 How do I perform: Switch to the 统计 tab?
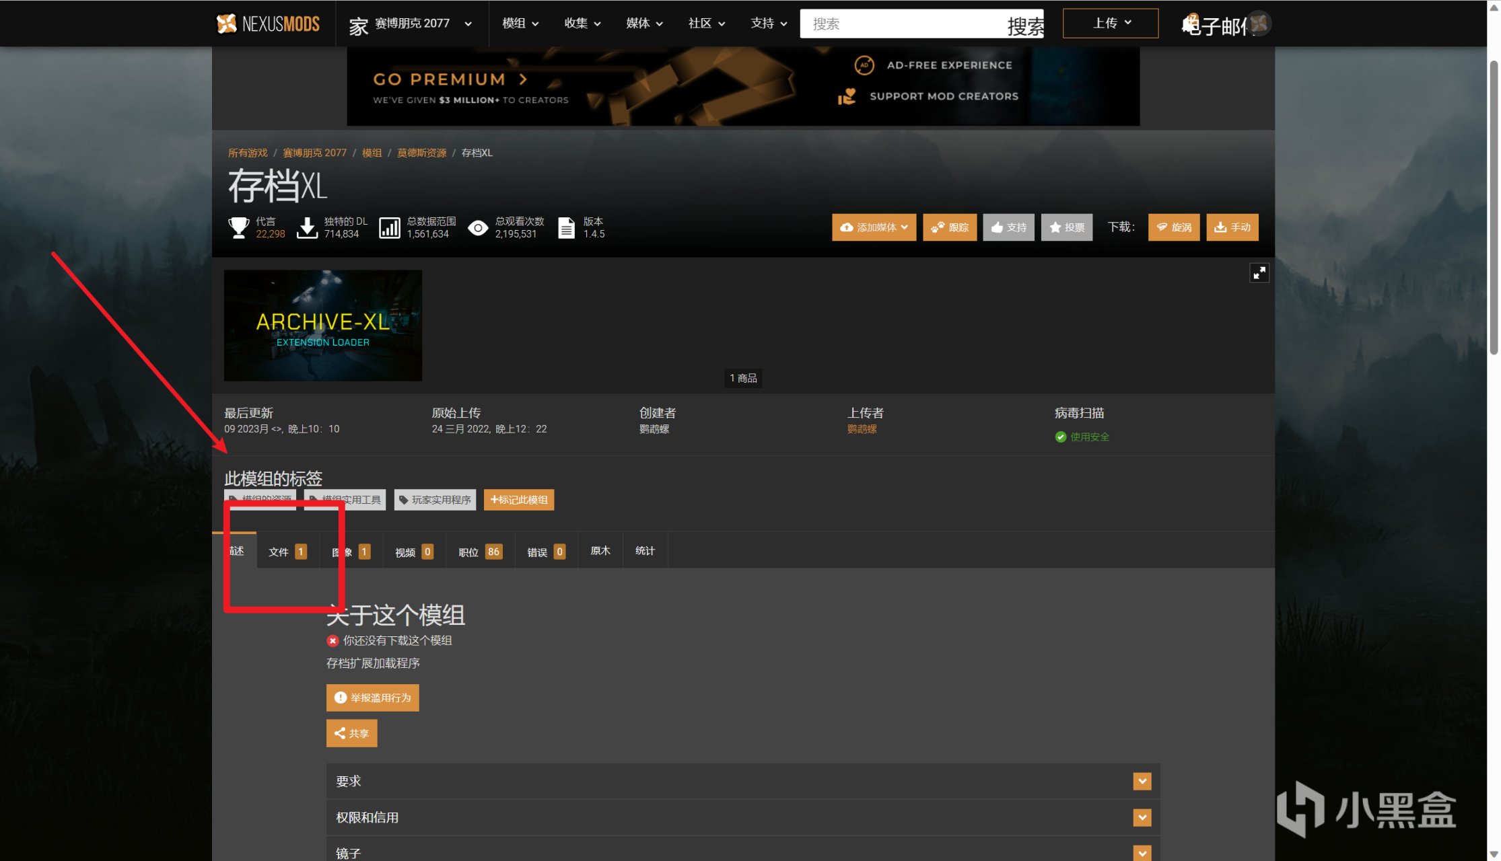click(x=645, y=551)
